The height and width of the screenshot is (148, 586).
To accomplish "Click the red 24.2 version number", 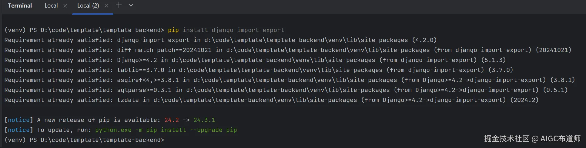I will click(172, 120).
